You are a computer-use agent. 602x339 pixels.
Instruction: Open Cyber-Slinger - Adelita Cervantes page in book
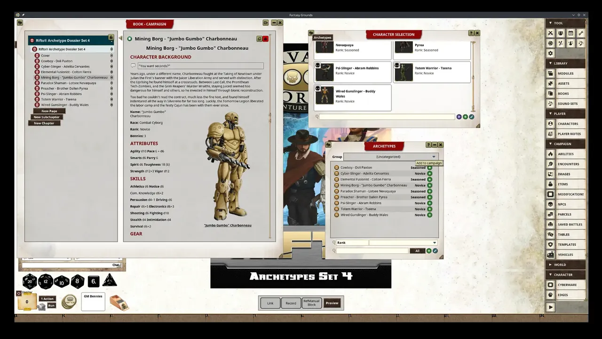click(x=65, y=66)
